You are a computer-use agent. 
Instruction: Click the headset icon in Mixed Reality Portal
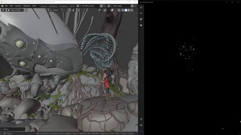141,13
